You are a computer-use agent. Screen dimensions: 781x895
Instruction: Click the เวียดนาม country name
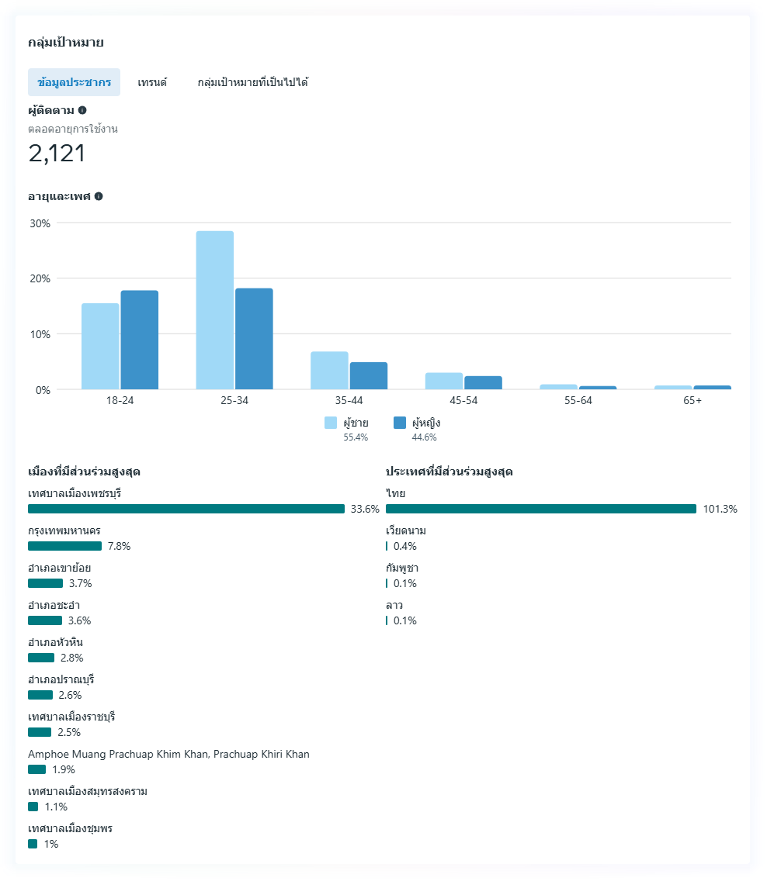point(406,530)
